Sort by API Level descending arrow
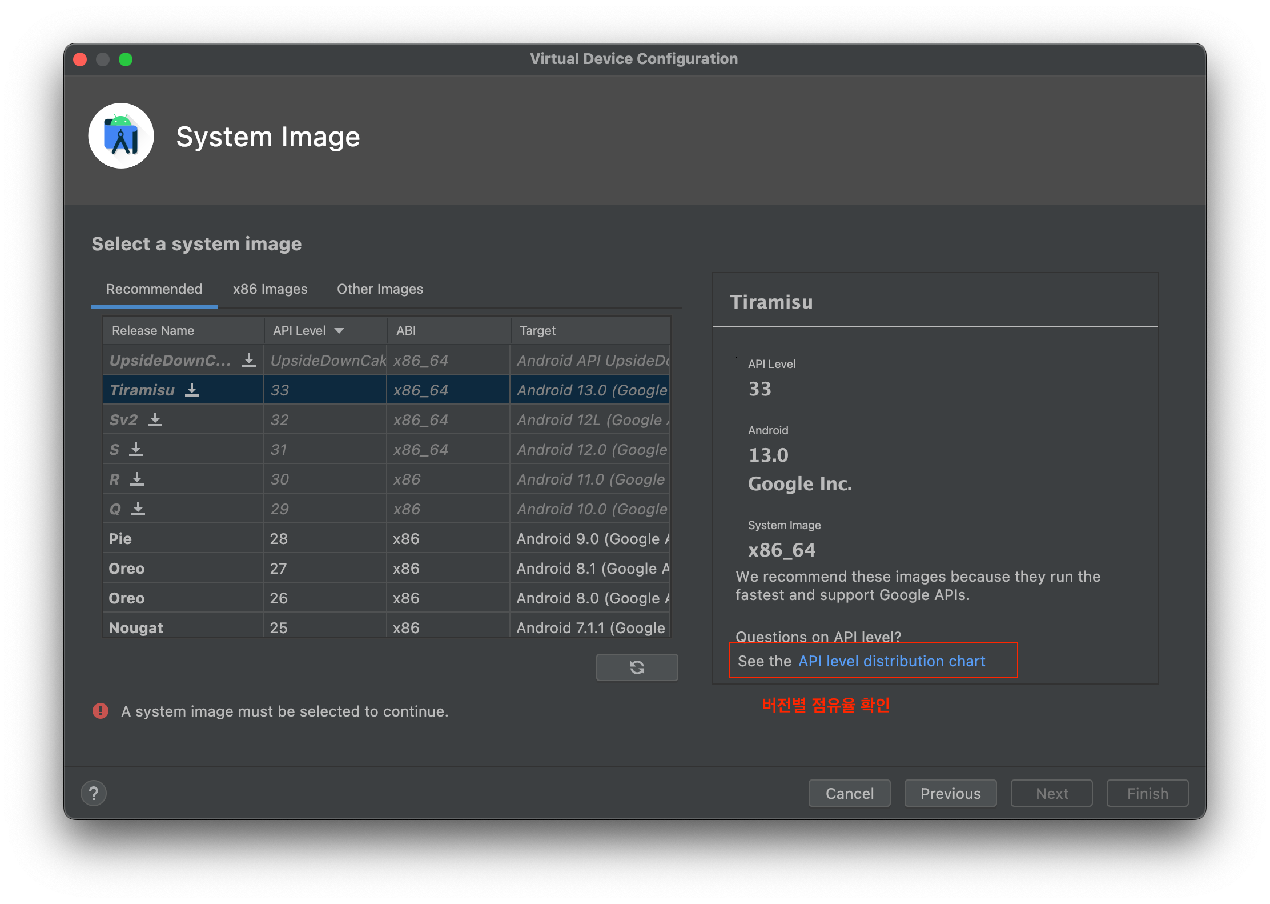The height and width of the screenshot is (904, 1270). coord(339,330)
